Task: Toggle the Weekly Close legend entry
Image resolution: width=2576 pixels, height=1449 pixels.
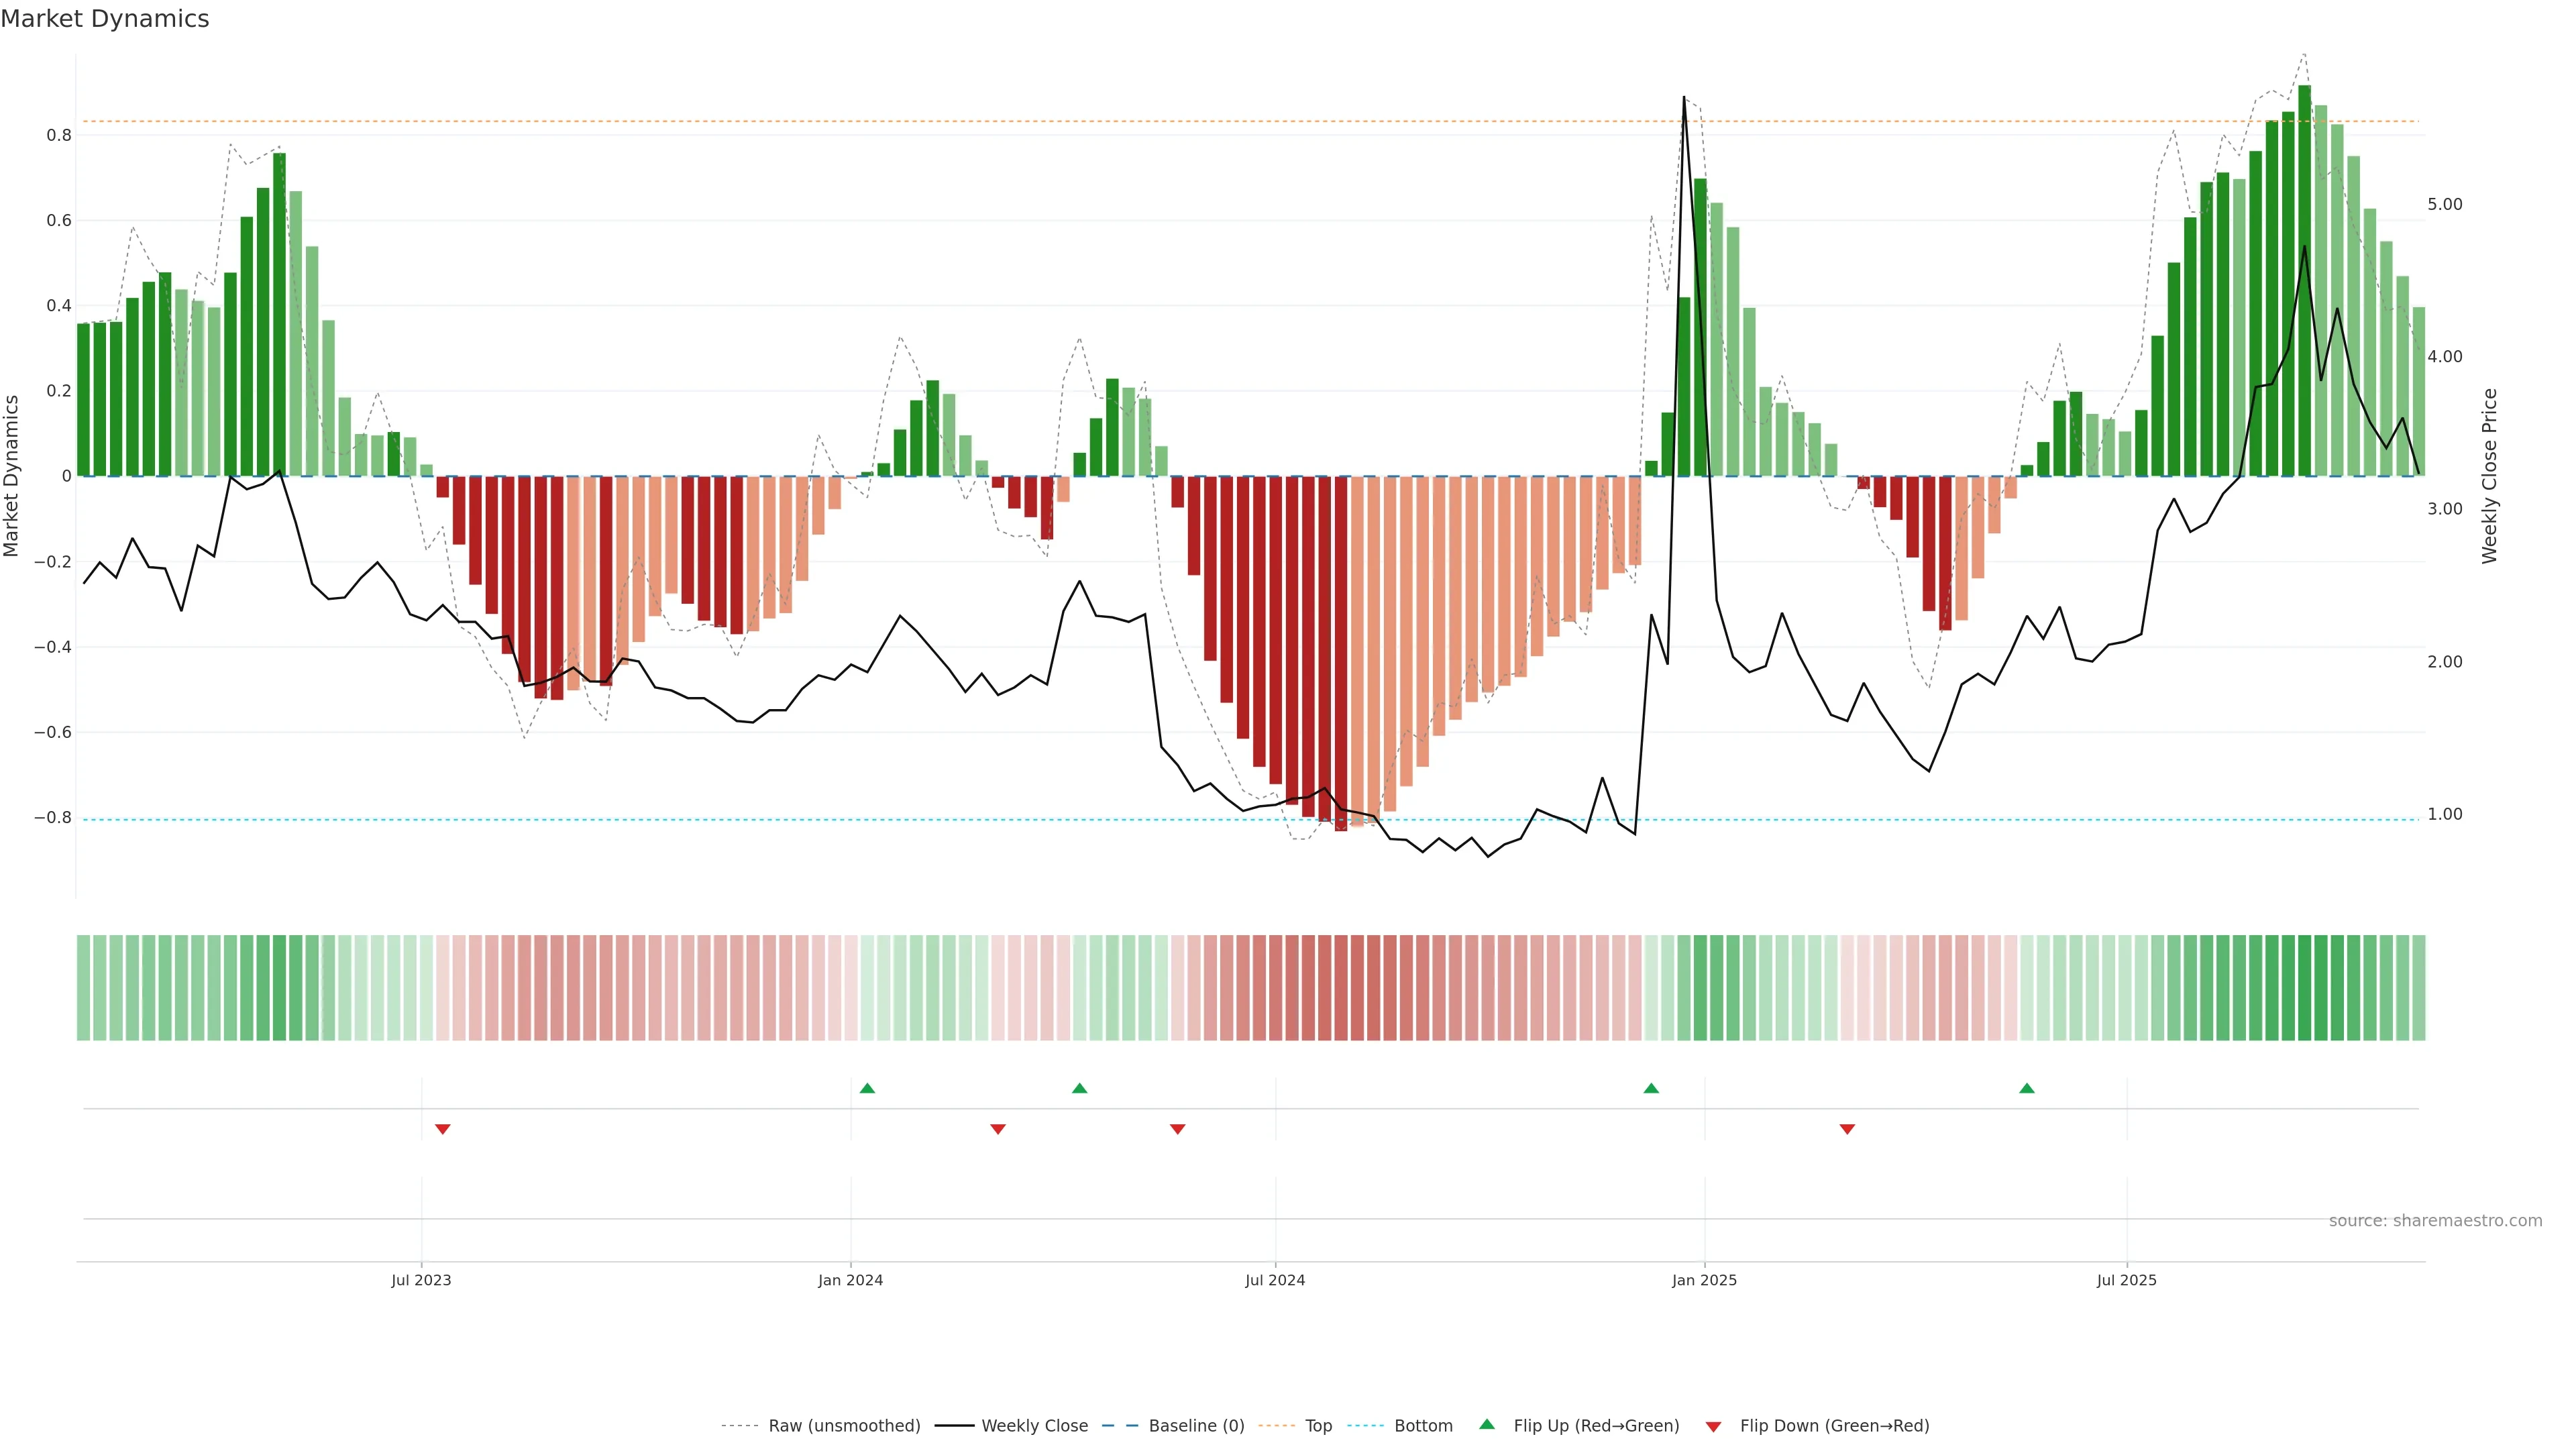Action: [1034, 1426]
